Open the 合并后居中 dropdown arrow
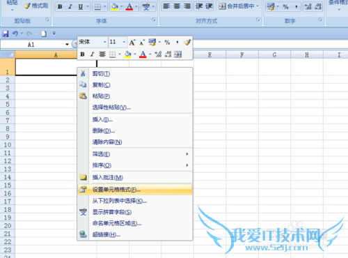 tap(258, 6)
